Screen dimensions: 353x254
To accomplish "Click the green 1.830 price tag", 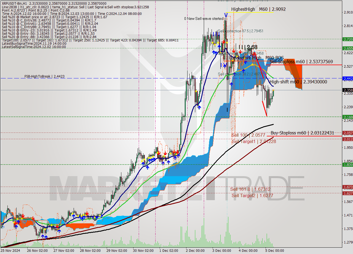I will pos(348,165).
